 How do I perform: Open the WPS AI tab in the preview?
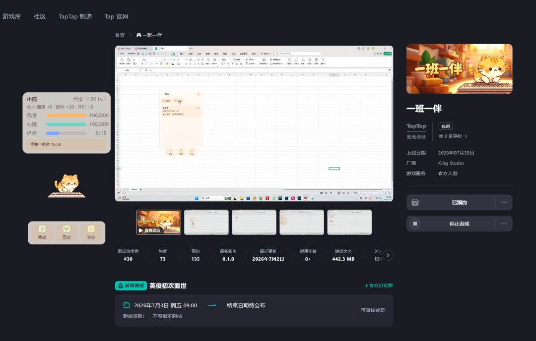click(x=266, y=54)
